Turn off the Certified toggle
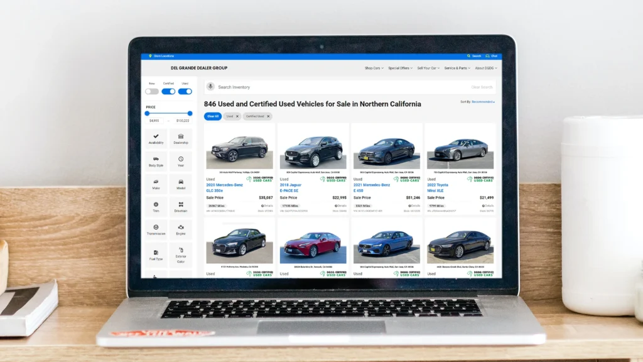The width and height of the screenshot is (643, 362). [168, 91]
